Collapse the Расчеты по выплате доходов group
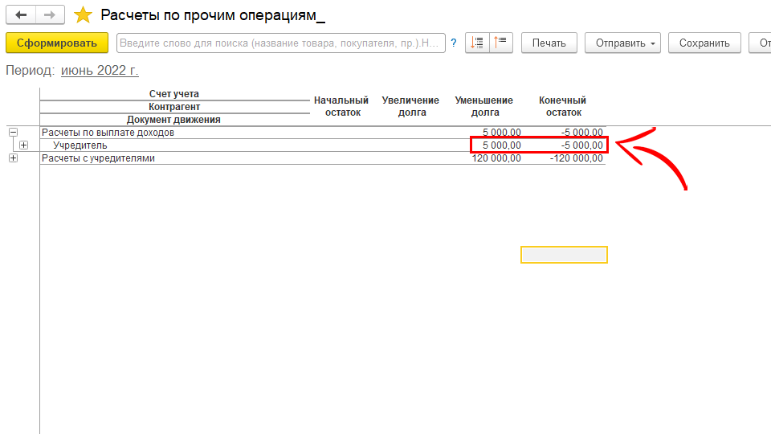Screen dimensions: 771x434 tap(13, 133)
